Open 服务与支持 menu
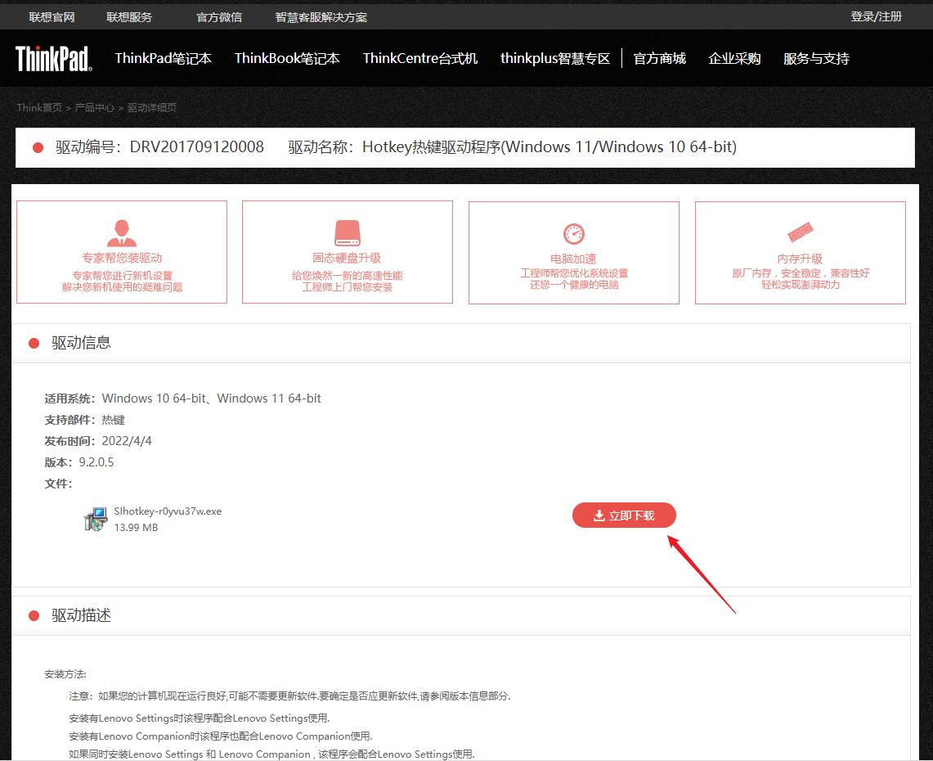Screen dimensions: 933x761 [816, 58]
